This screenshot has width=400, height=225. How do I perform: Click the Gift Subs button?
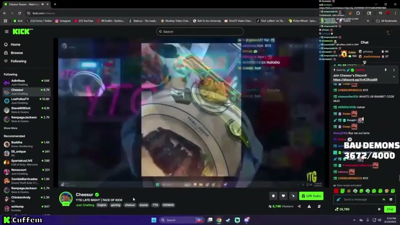click(x=311, y=196)
